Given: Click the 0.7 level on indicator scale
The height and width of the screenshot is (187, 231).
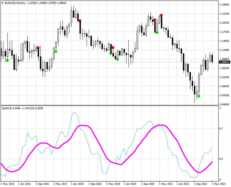Looking at the screenshot, I should tap(221, 129).
